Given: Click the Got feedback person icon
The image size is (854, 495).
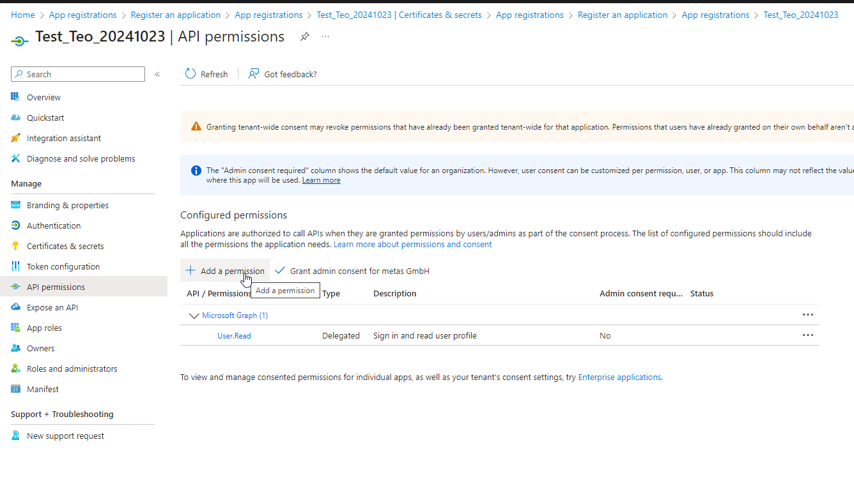Looking at the screenshot, I should click(254, 74).
